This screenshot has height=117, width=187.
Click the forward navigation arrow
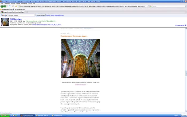[x=6, y=6]
